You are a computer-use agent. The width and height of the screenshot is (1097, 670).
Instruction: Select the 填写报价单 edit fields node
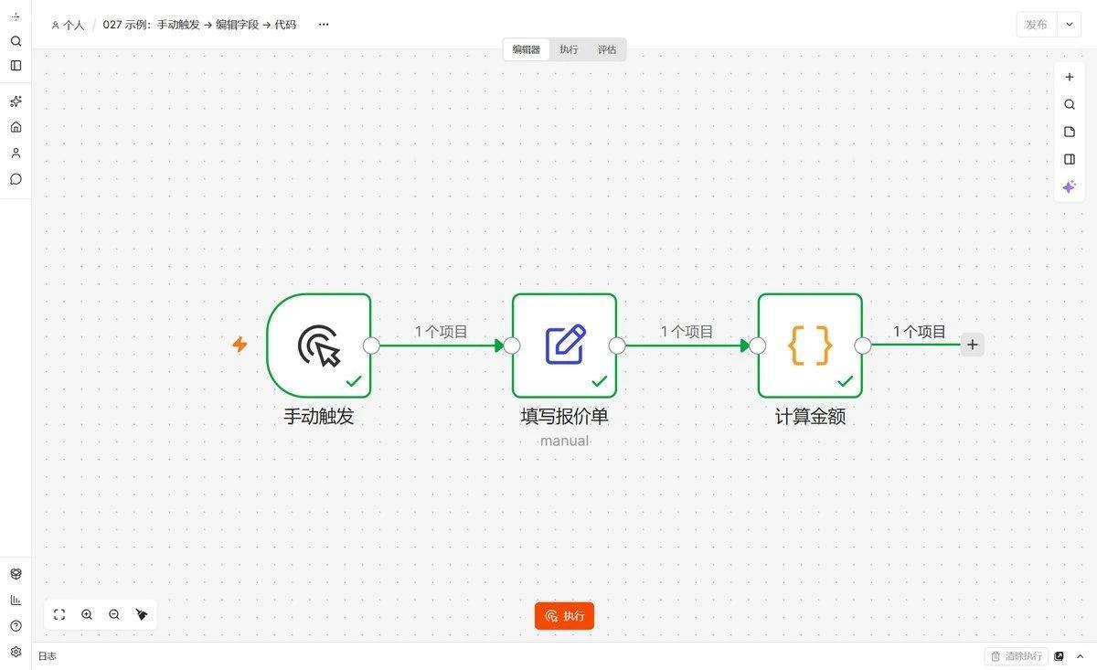(565, 346)
